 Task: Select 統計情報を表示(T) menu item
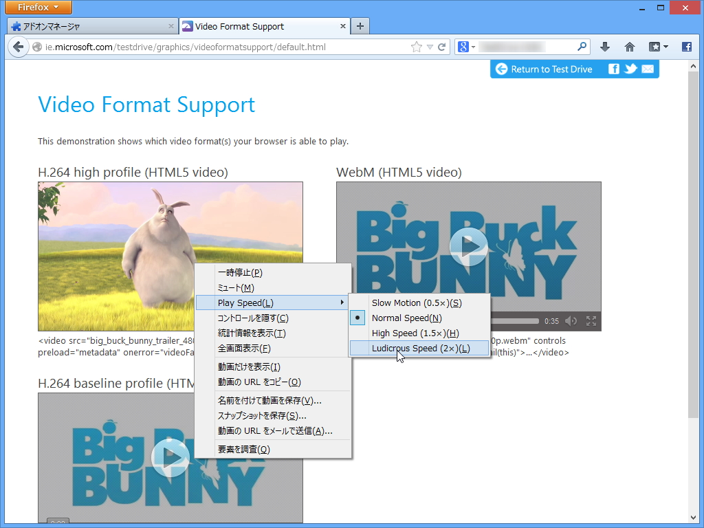click(273, 333)
